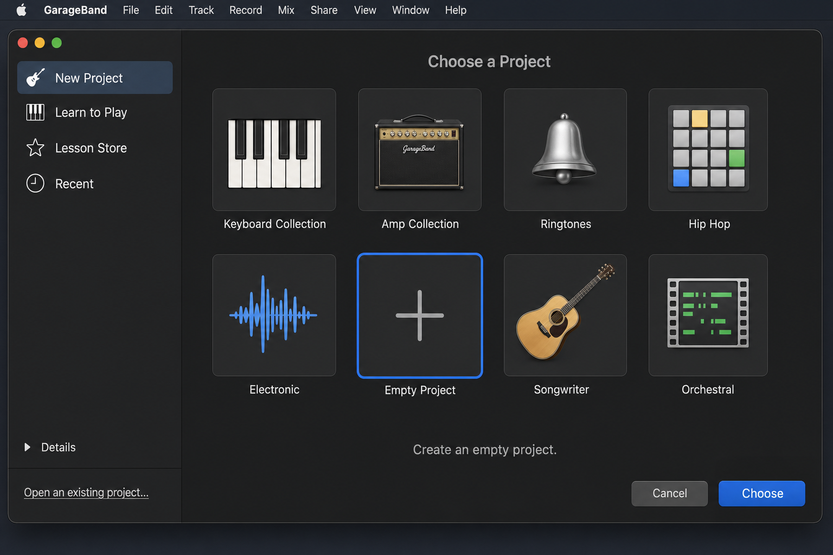Expand the Details disclosure triangle

(27, 447)
